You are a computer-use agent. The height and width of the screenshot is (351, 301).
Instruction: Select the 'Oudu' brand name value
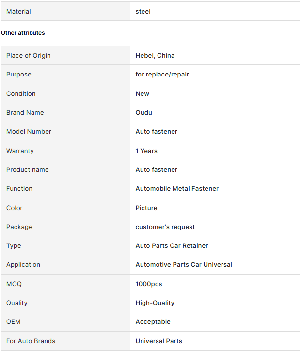point(144,112)
